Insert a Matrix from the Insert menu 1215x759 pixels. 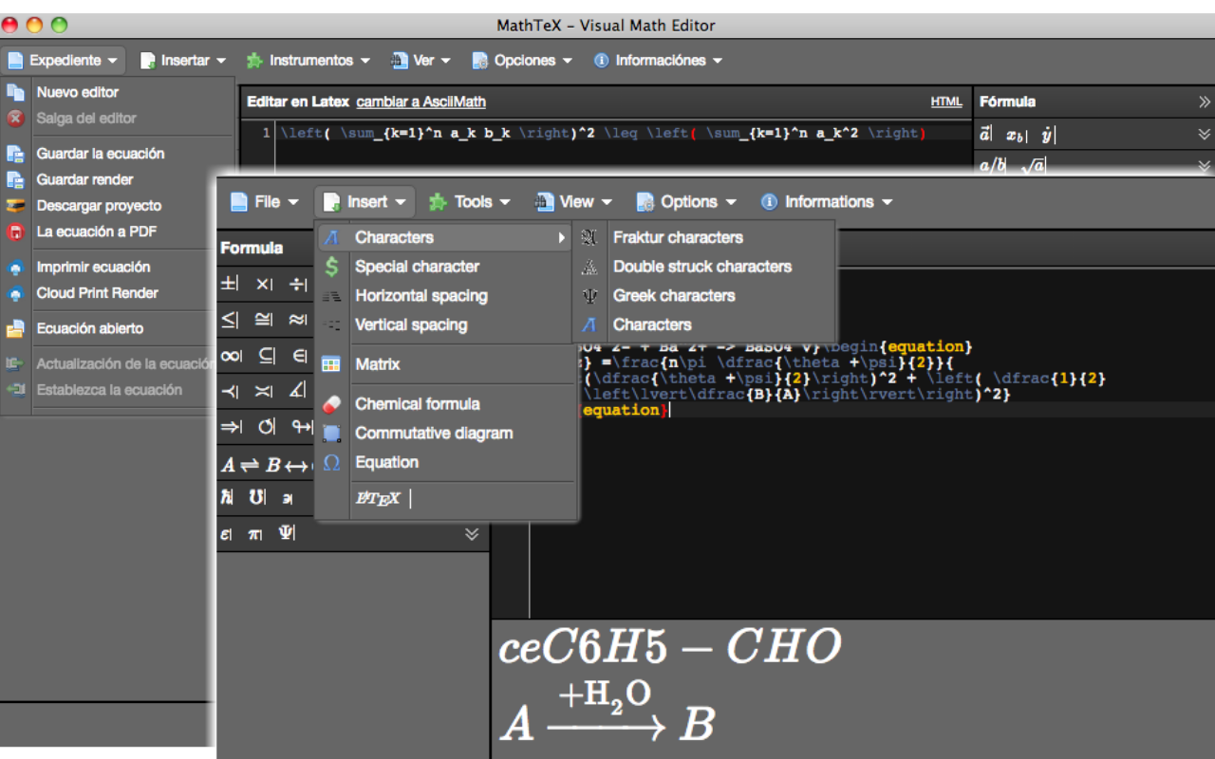point(378,363)
